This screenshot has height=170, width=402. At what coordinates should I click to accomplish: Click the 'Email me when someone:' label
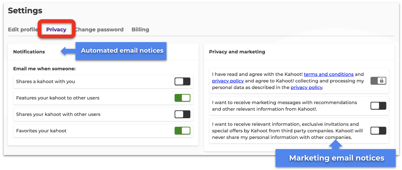click(44, 69)
